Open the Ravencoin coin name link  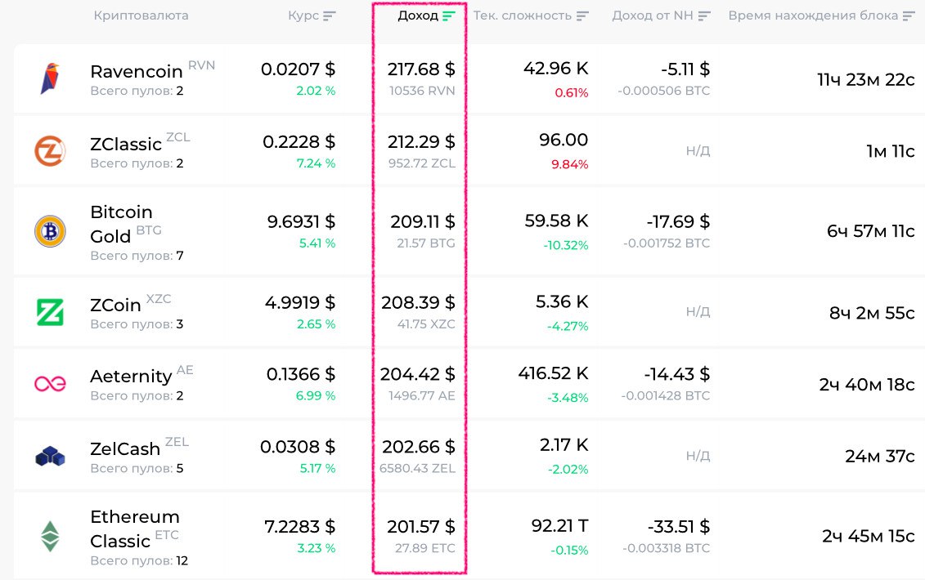coord(137,72)
